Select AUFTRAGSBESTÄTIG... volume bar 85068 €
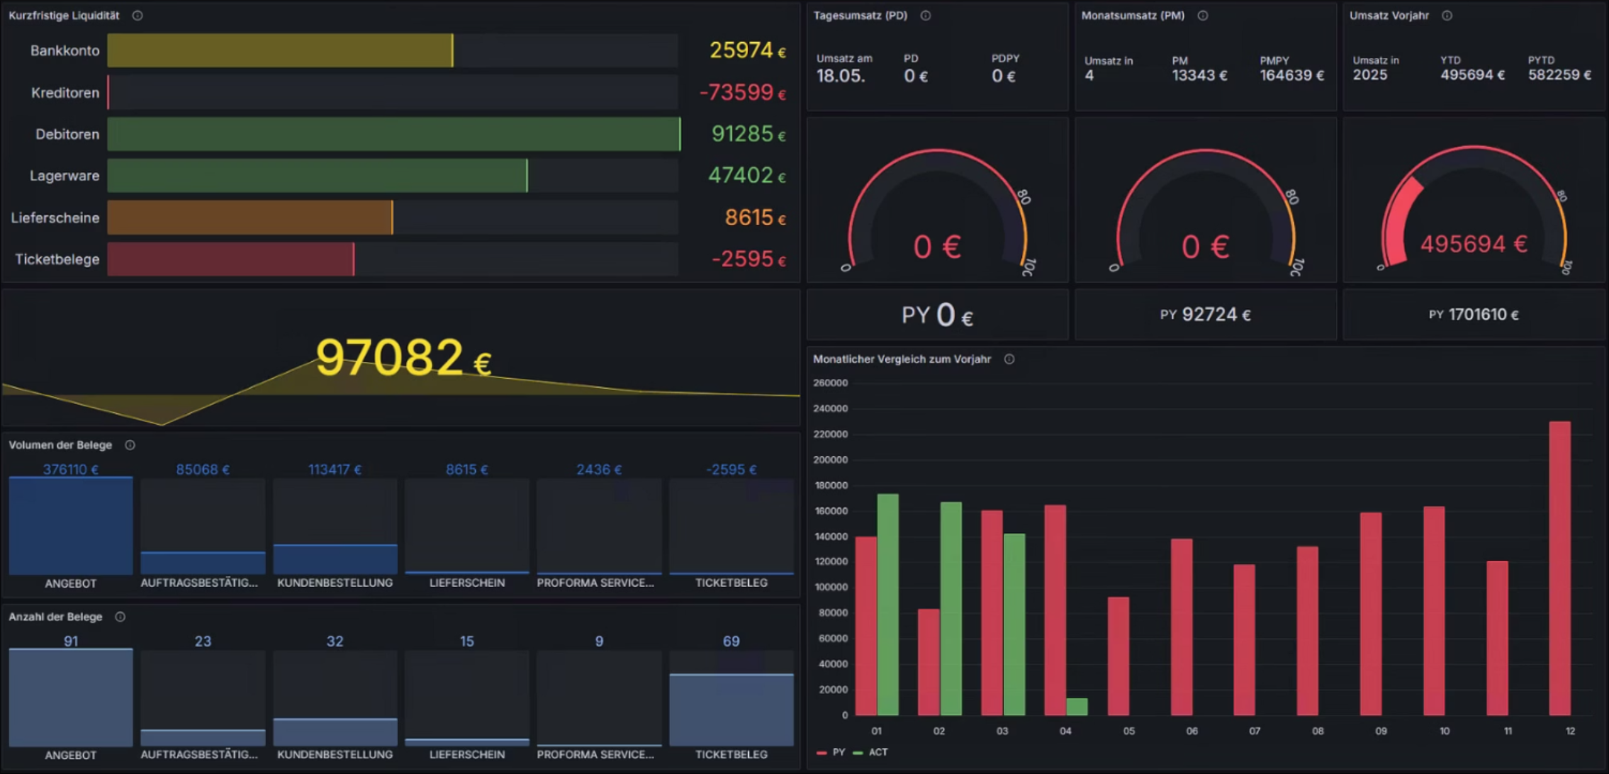The height and width of the screenshot is (774, 1609). pyautogui.click(x=203, y=526)
